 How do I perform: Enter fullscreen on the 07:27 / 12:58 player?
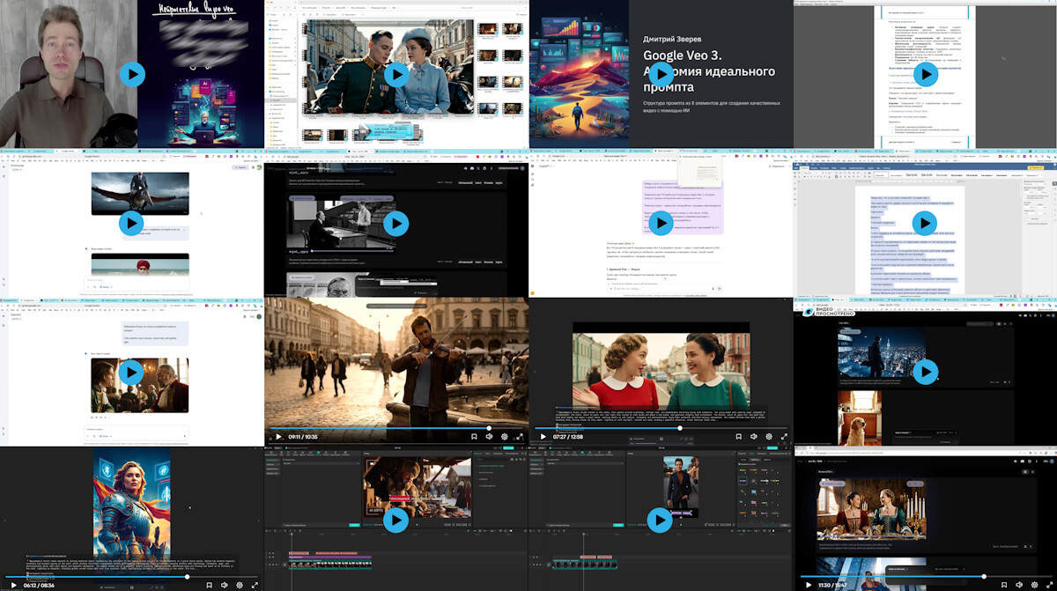point(784,437)
